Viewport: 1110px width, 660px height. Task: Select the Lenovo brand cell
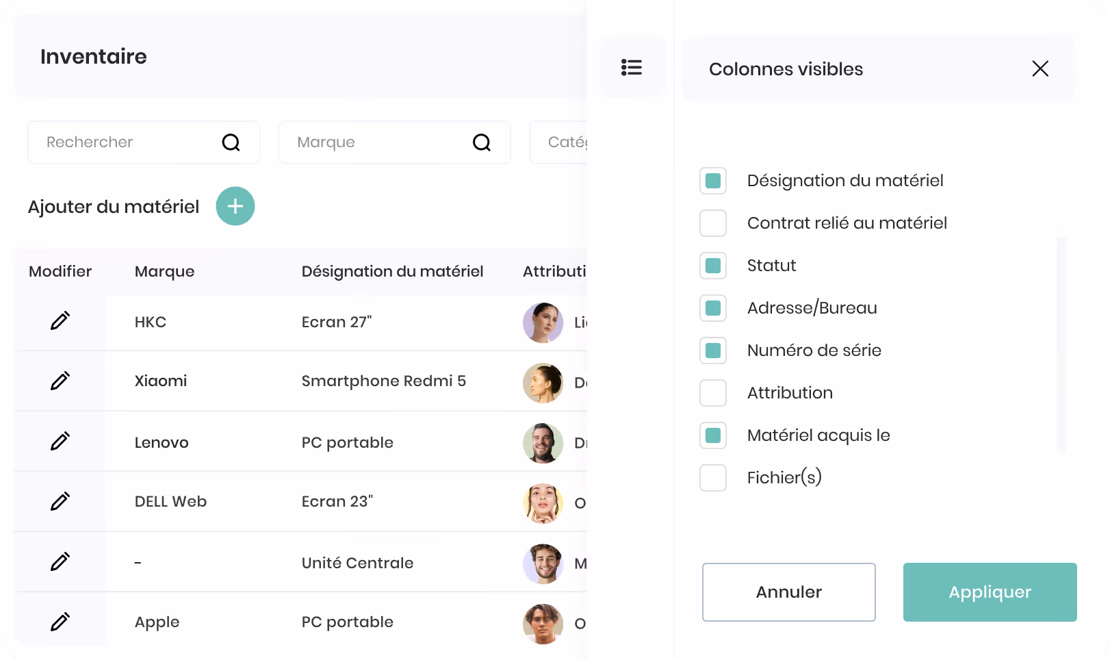(162, 442)
